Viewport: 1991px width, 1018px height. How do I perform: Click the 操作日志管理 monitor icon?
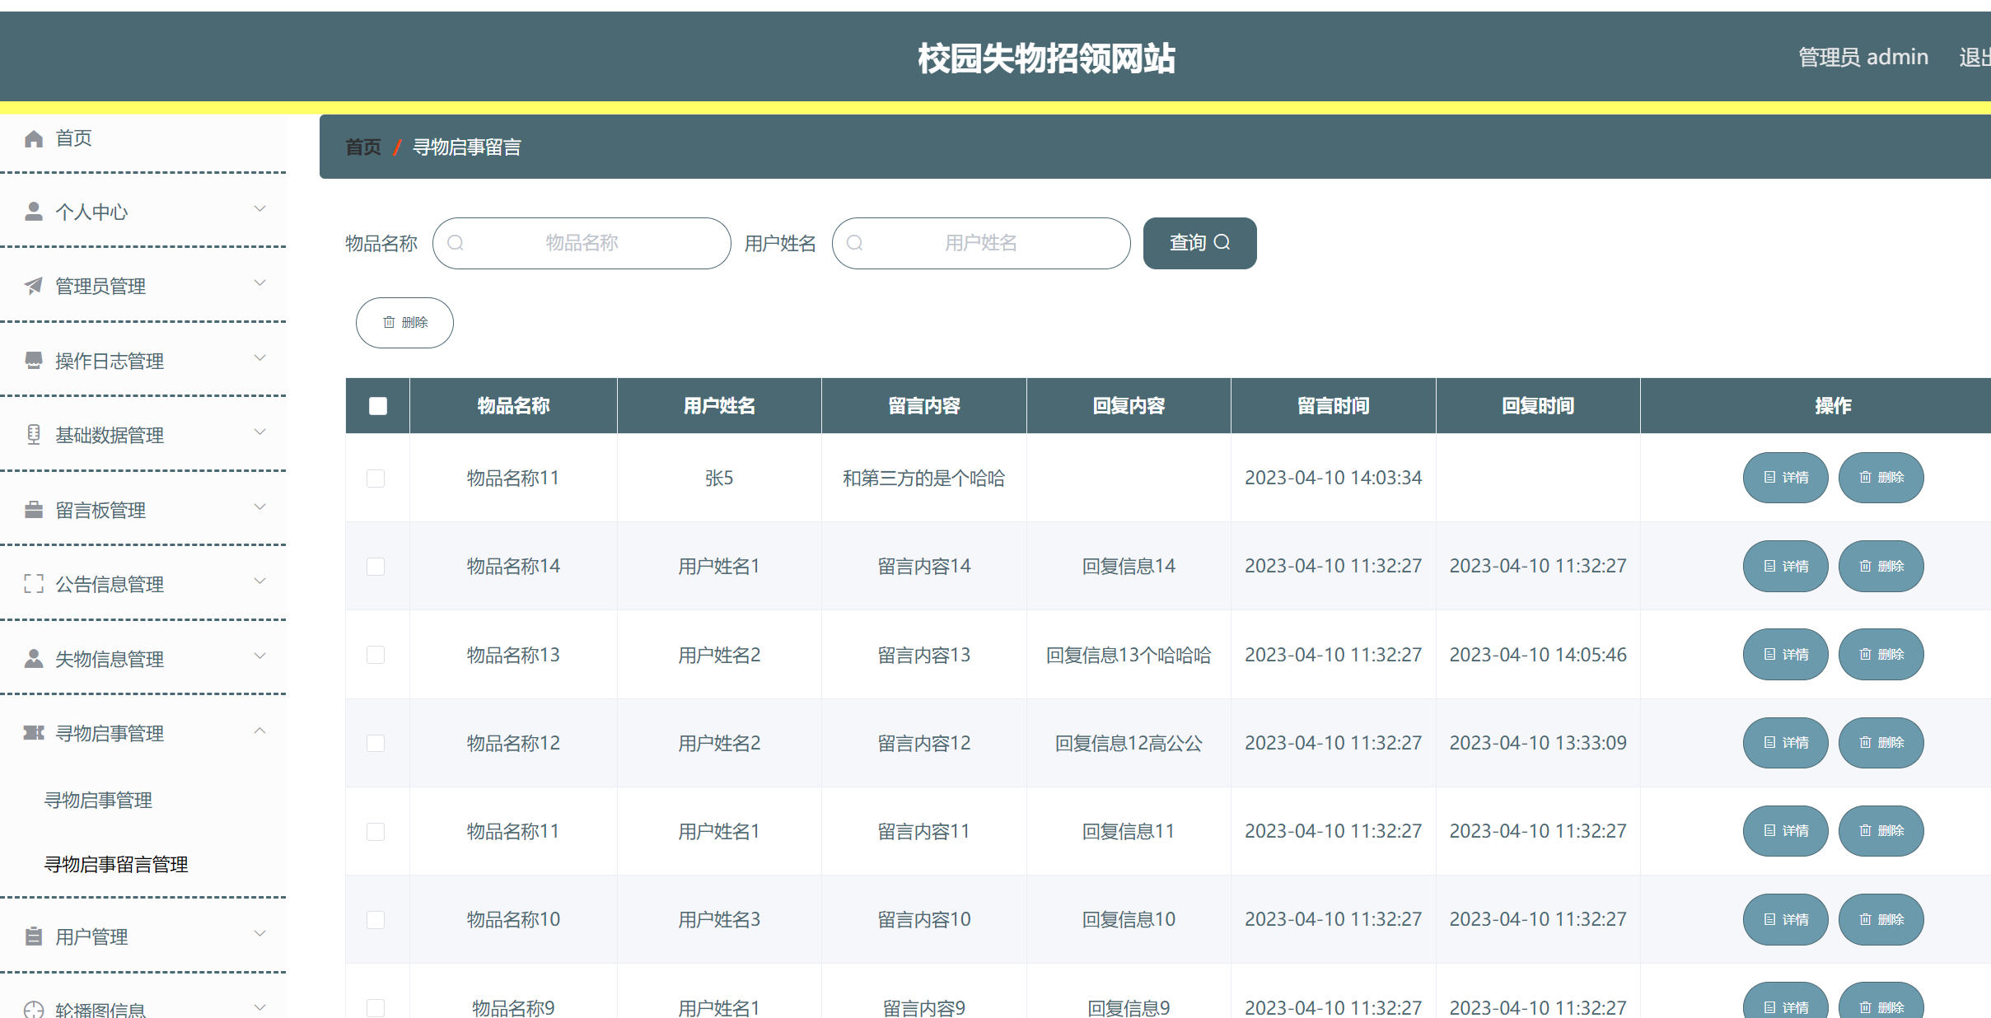tap(34, 360)
